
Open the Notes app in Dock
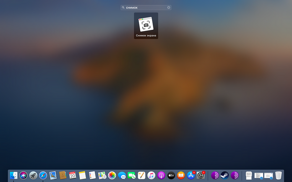pos(83,175)
